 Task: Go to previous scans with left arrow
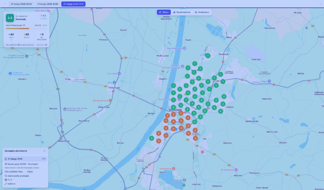point(4,4)
